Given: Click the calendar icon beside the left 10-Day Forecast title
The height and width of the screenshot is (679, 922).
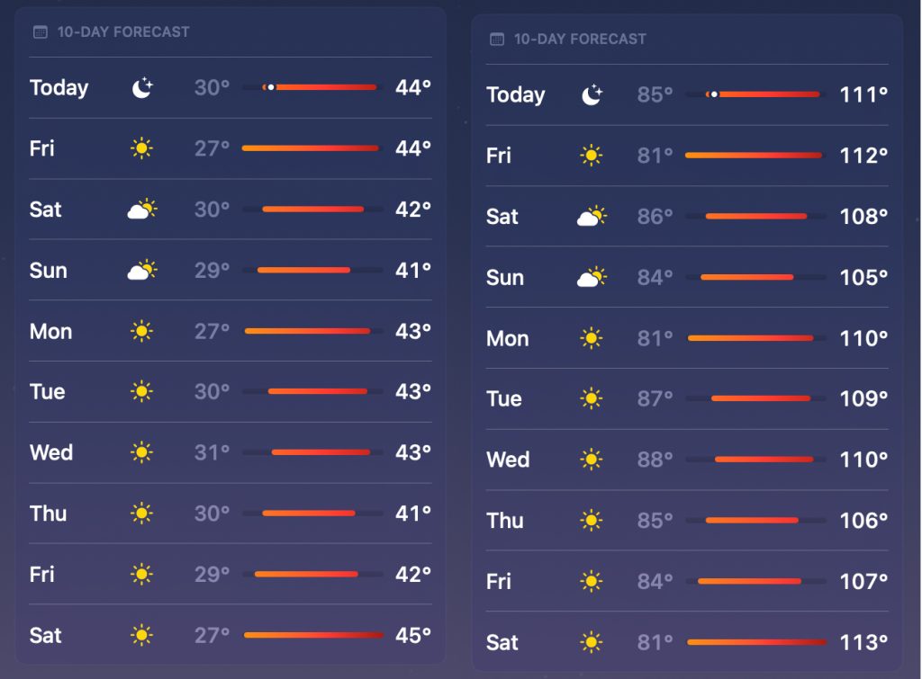Looking at the screenshot, I should coord(40,32).
